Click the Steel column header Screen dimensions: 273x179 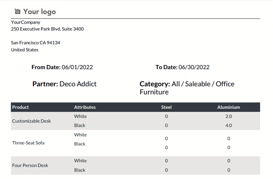[166, 107]
